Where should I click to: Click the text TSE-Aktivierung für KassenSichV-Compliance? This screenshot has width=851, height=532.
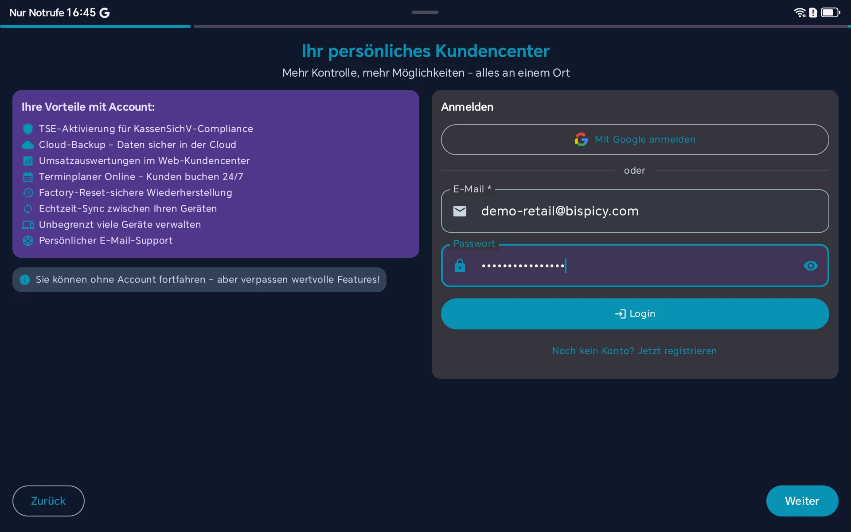pyautogui.click(x=146, y=129)
